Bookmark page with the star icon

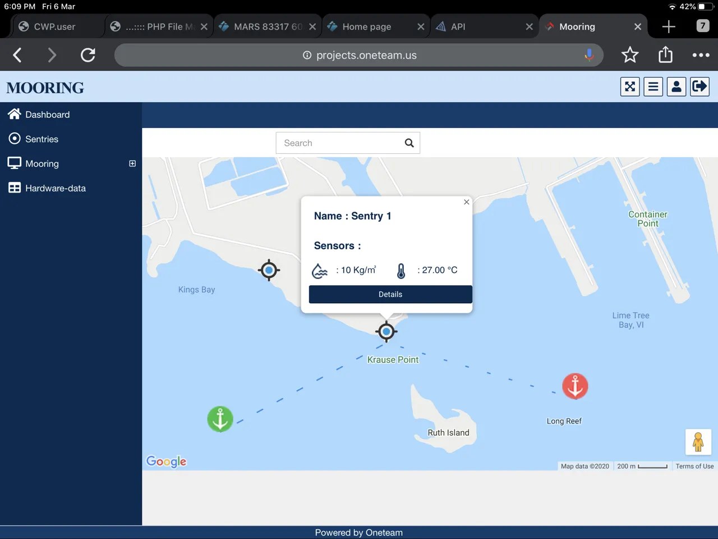tap(630, 55)
